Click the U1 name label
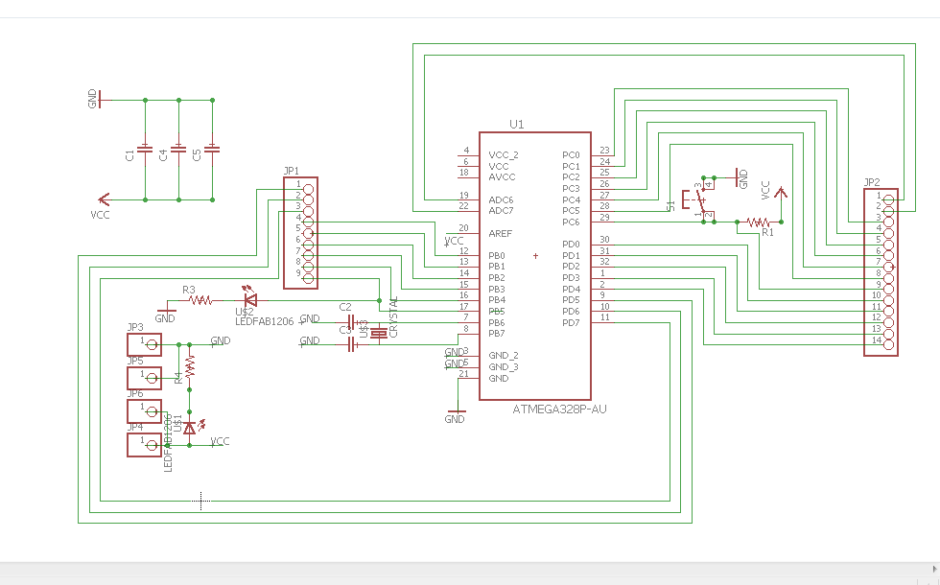Viewport: 940px width, 585px height. [517, 124]
